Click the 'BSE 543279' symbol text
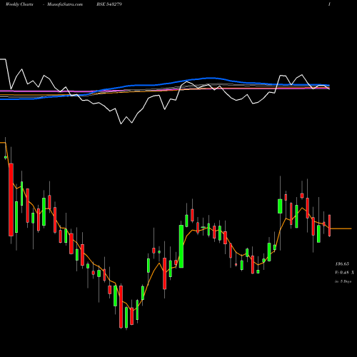357x357 pixels. pyautogui.click(x=109, y=4)
